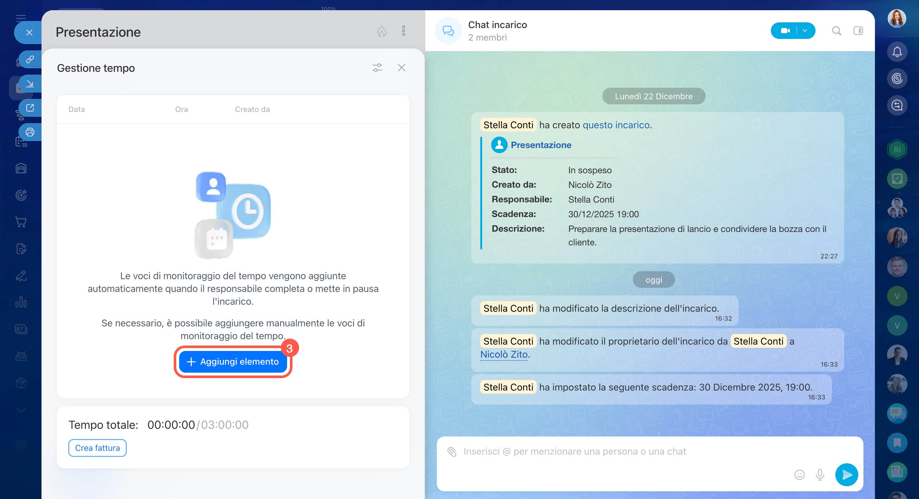Image resolution: width=919 pixels, height=499 pixels.
Task: Open the three-dot task options menu
Action: (404, 31)
